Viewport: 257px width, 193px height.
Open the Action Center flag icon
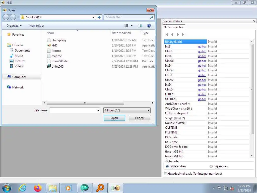219,188
